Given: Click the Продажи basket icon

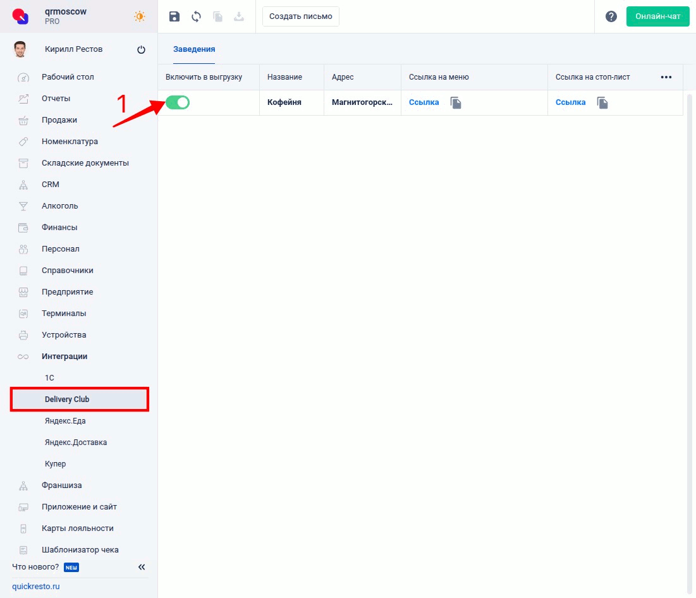Looking at the screenshot, I should pyautogui.click(x=23, y=120).
